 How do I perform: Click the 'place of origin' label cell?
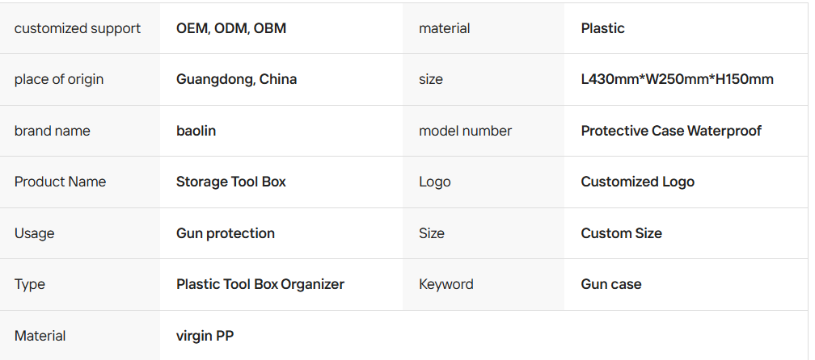coord(59,79)
